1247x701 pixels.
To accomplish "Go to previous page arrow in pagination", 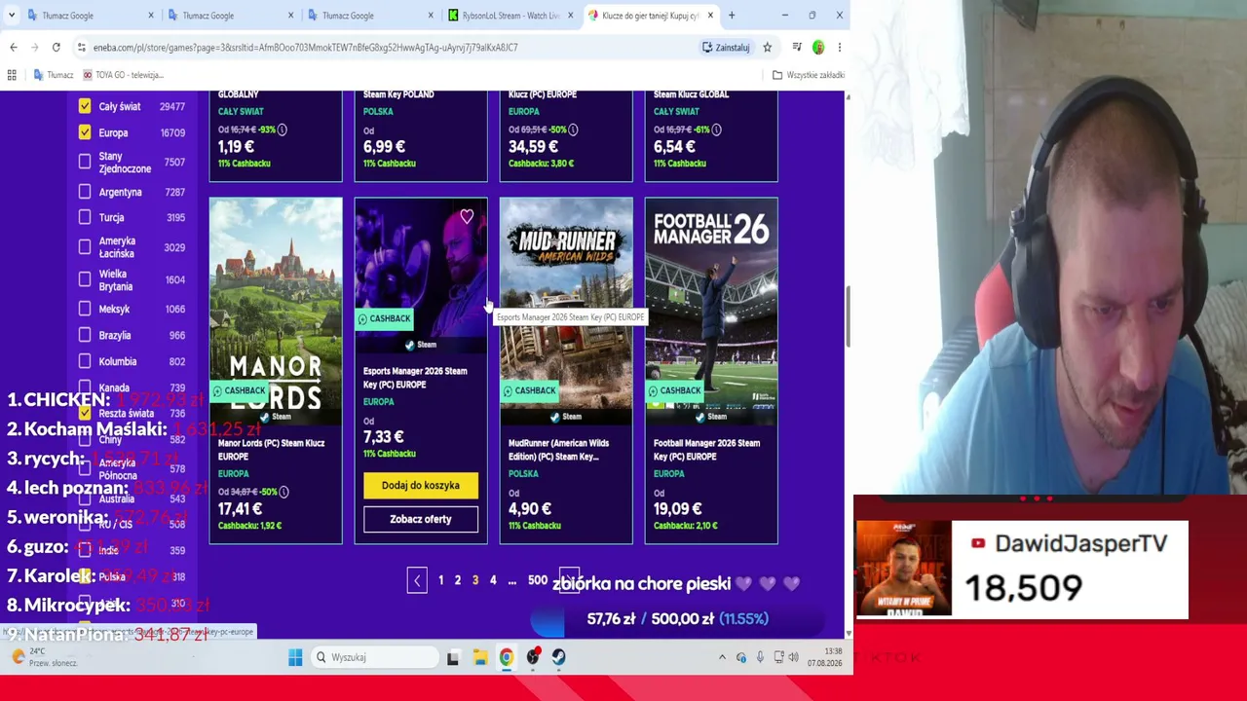I will coord(417,581).
